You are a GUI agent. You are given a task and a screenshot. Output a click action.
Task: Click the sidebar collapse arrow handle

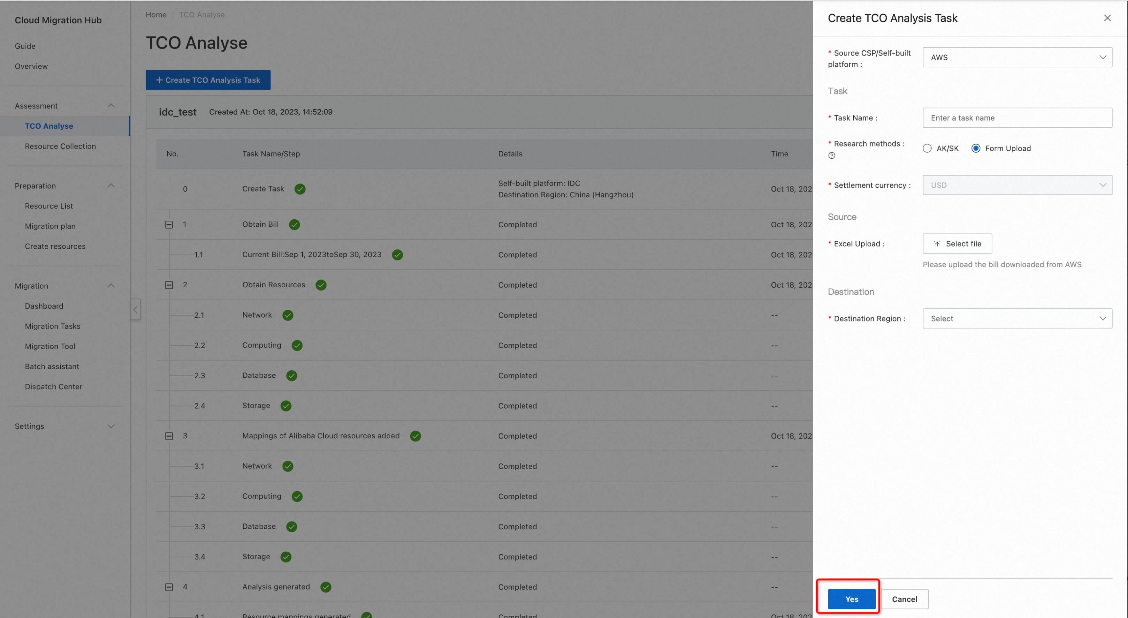(135, 309)
